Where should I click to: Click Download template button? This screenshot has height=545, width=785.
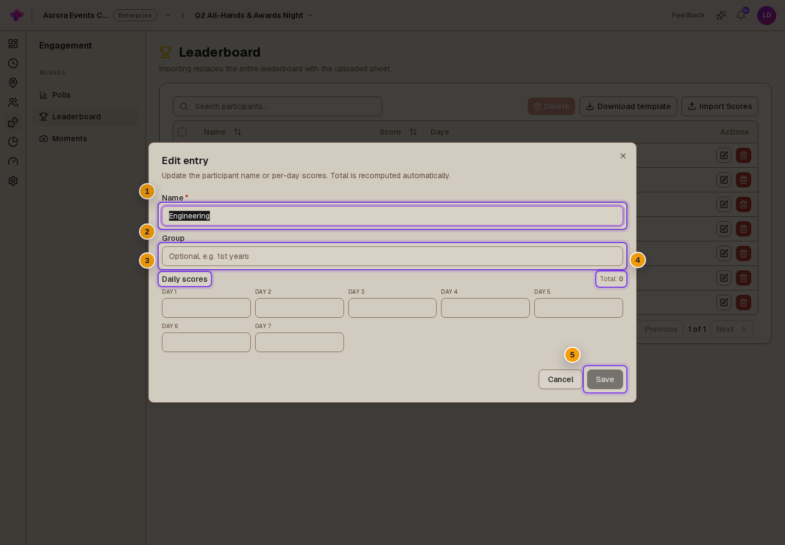pyautogui.click(x=628, y=106)
